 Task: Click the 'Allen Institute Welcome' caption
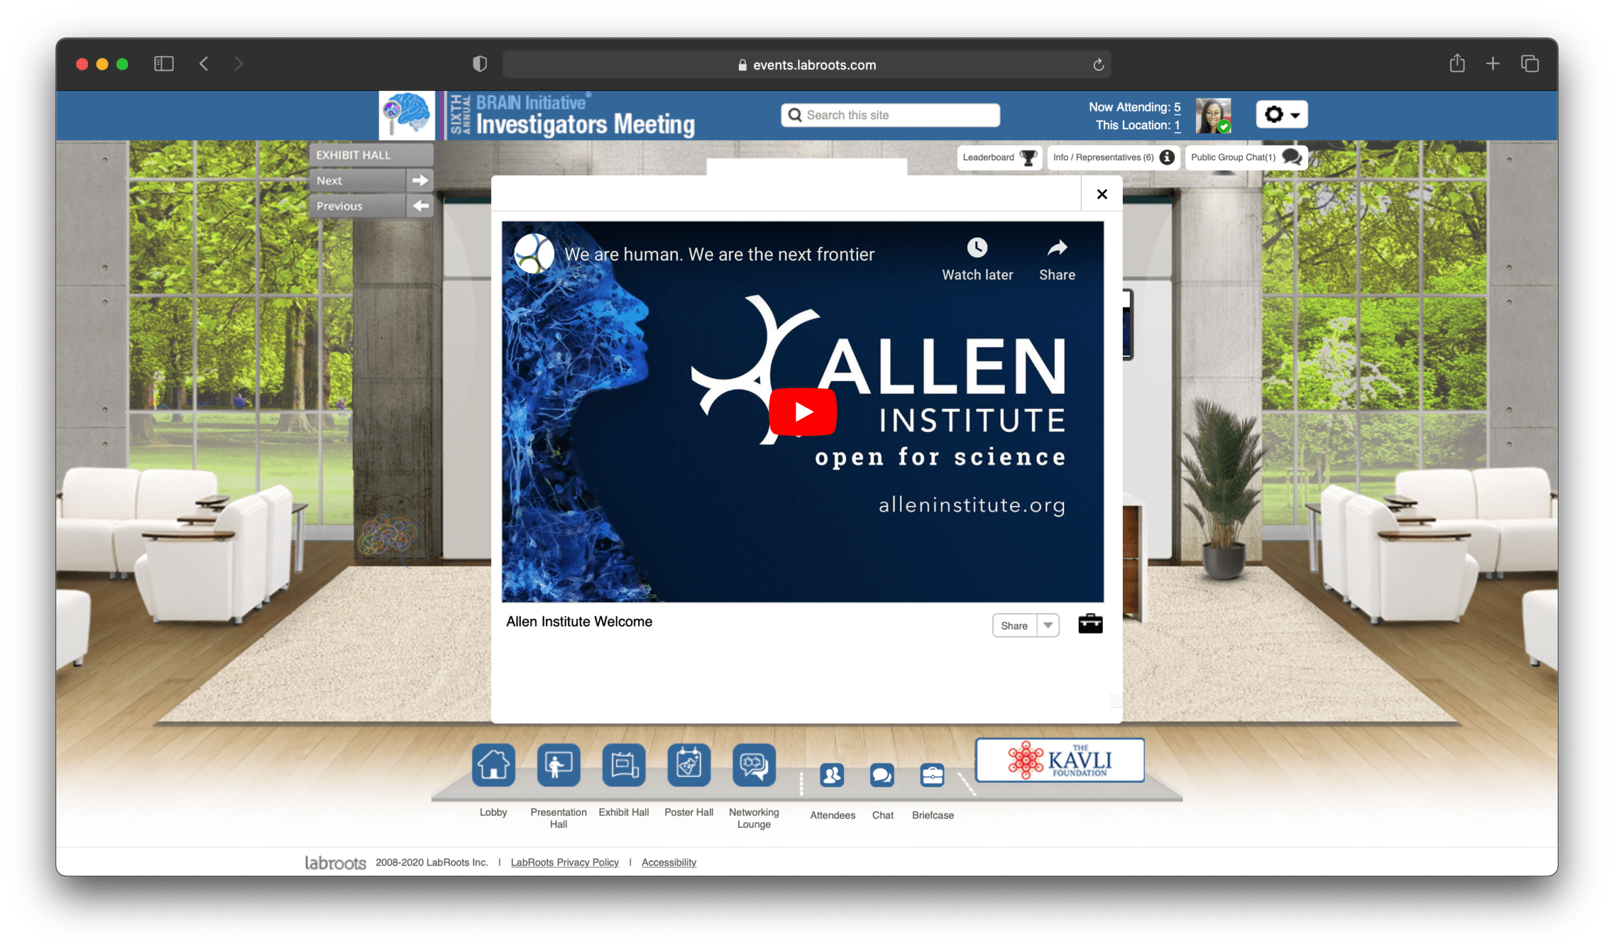(x=579, y=622)
